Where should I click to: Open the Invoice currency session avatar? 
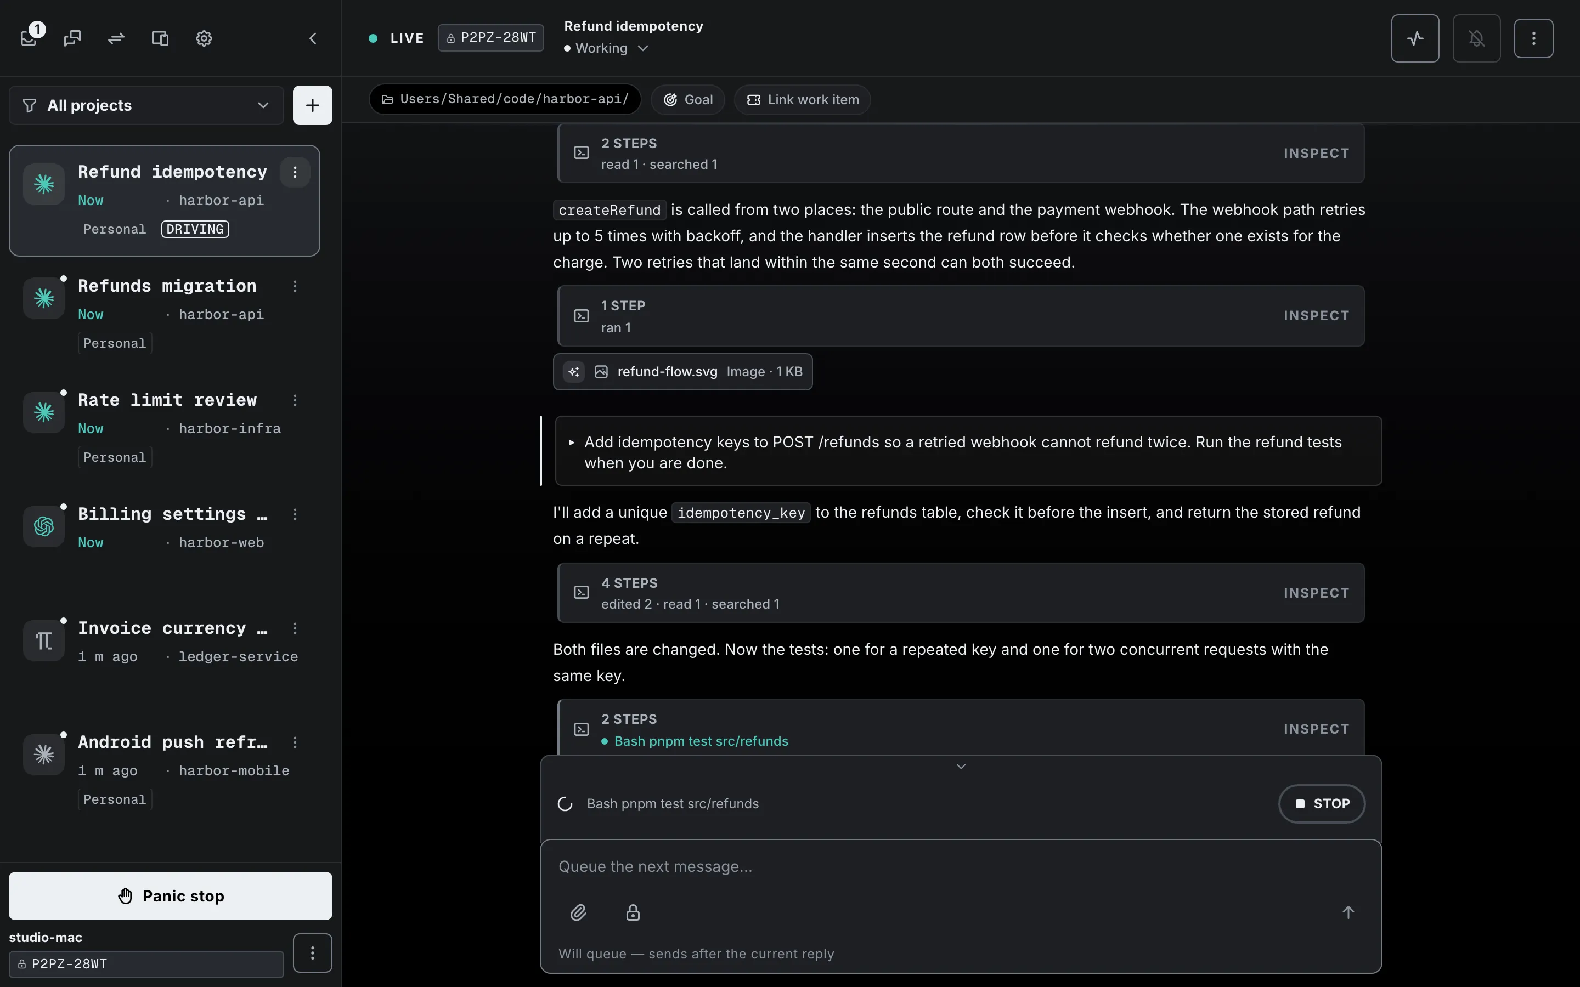click(x=44, y=640)
